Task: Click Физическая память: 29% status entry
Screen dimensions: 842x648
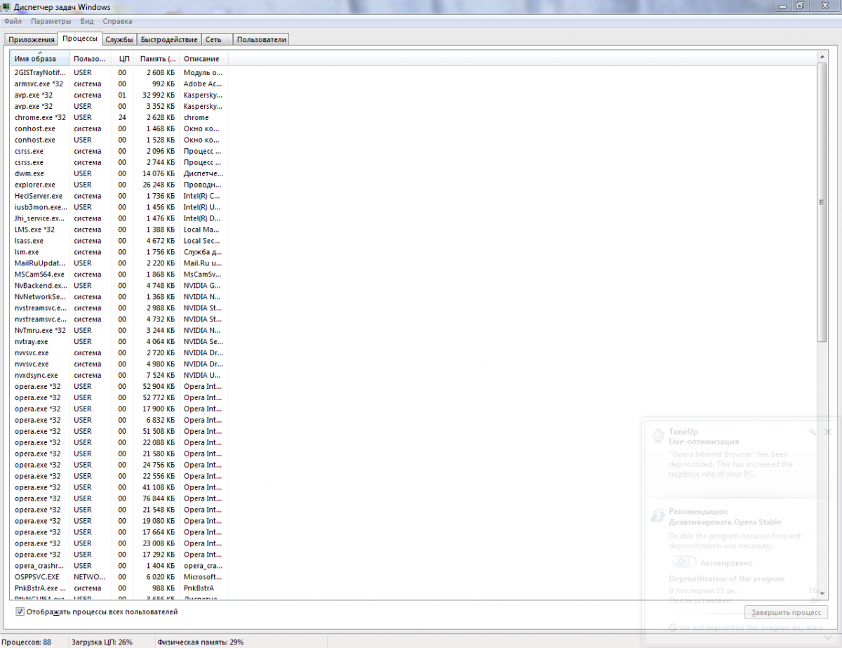Action: tap(200, 642)
